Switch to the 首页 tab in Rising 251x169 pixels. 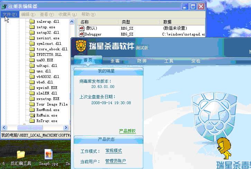(x=88, y=60)
